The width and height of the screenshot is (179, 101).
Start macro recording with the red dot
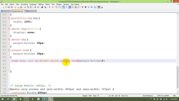pos(83,7)
